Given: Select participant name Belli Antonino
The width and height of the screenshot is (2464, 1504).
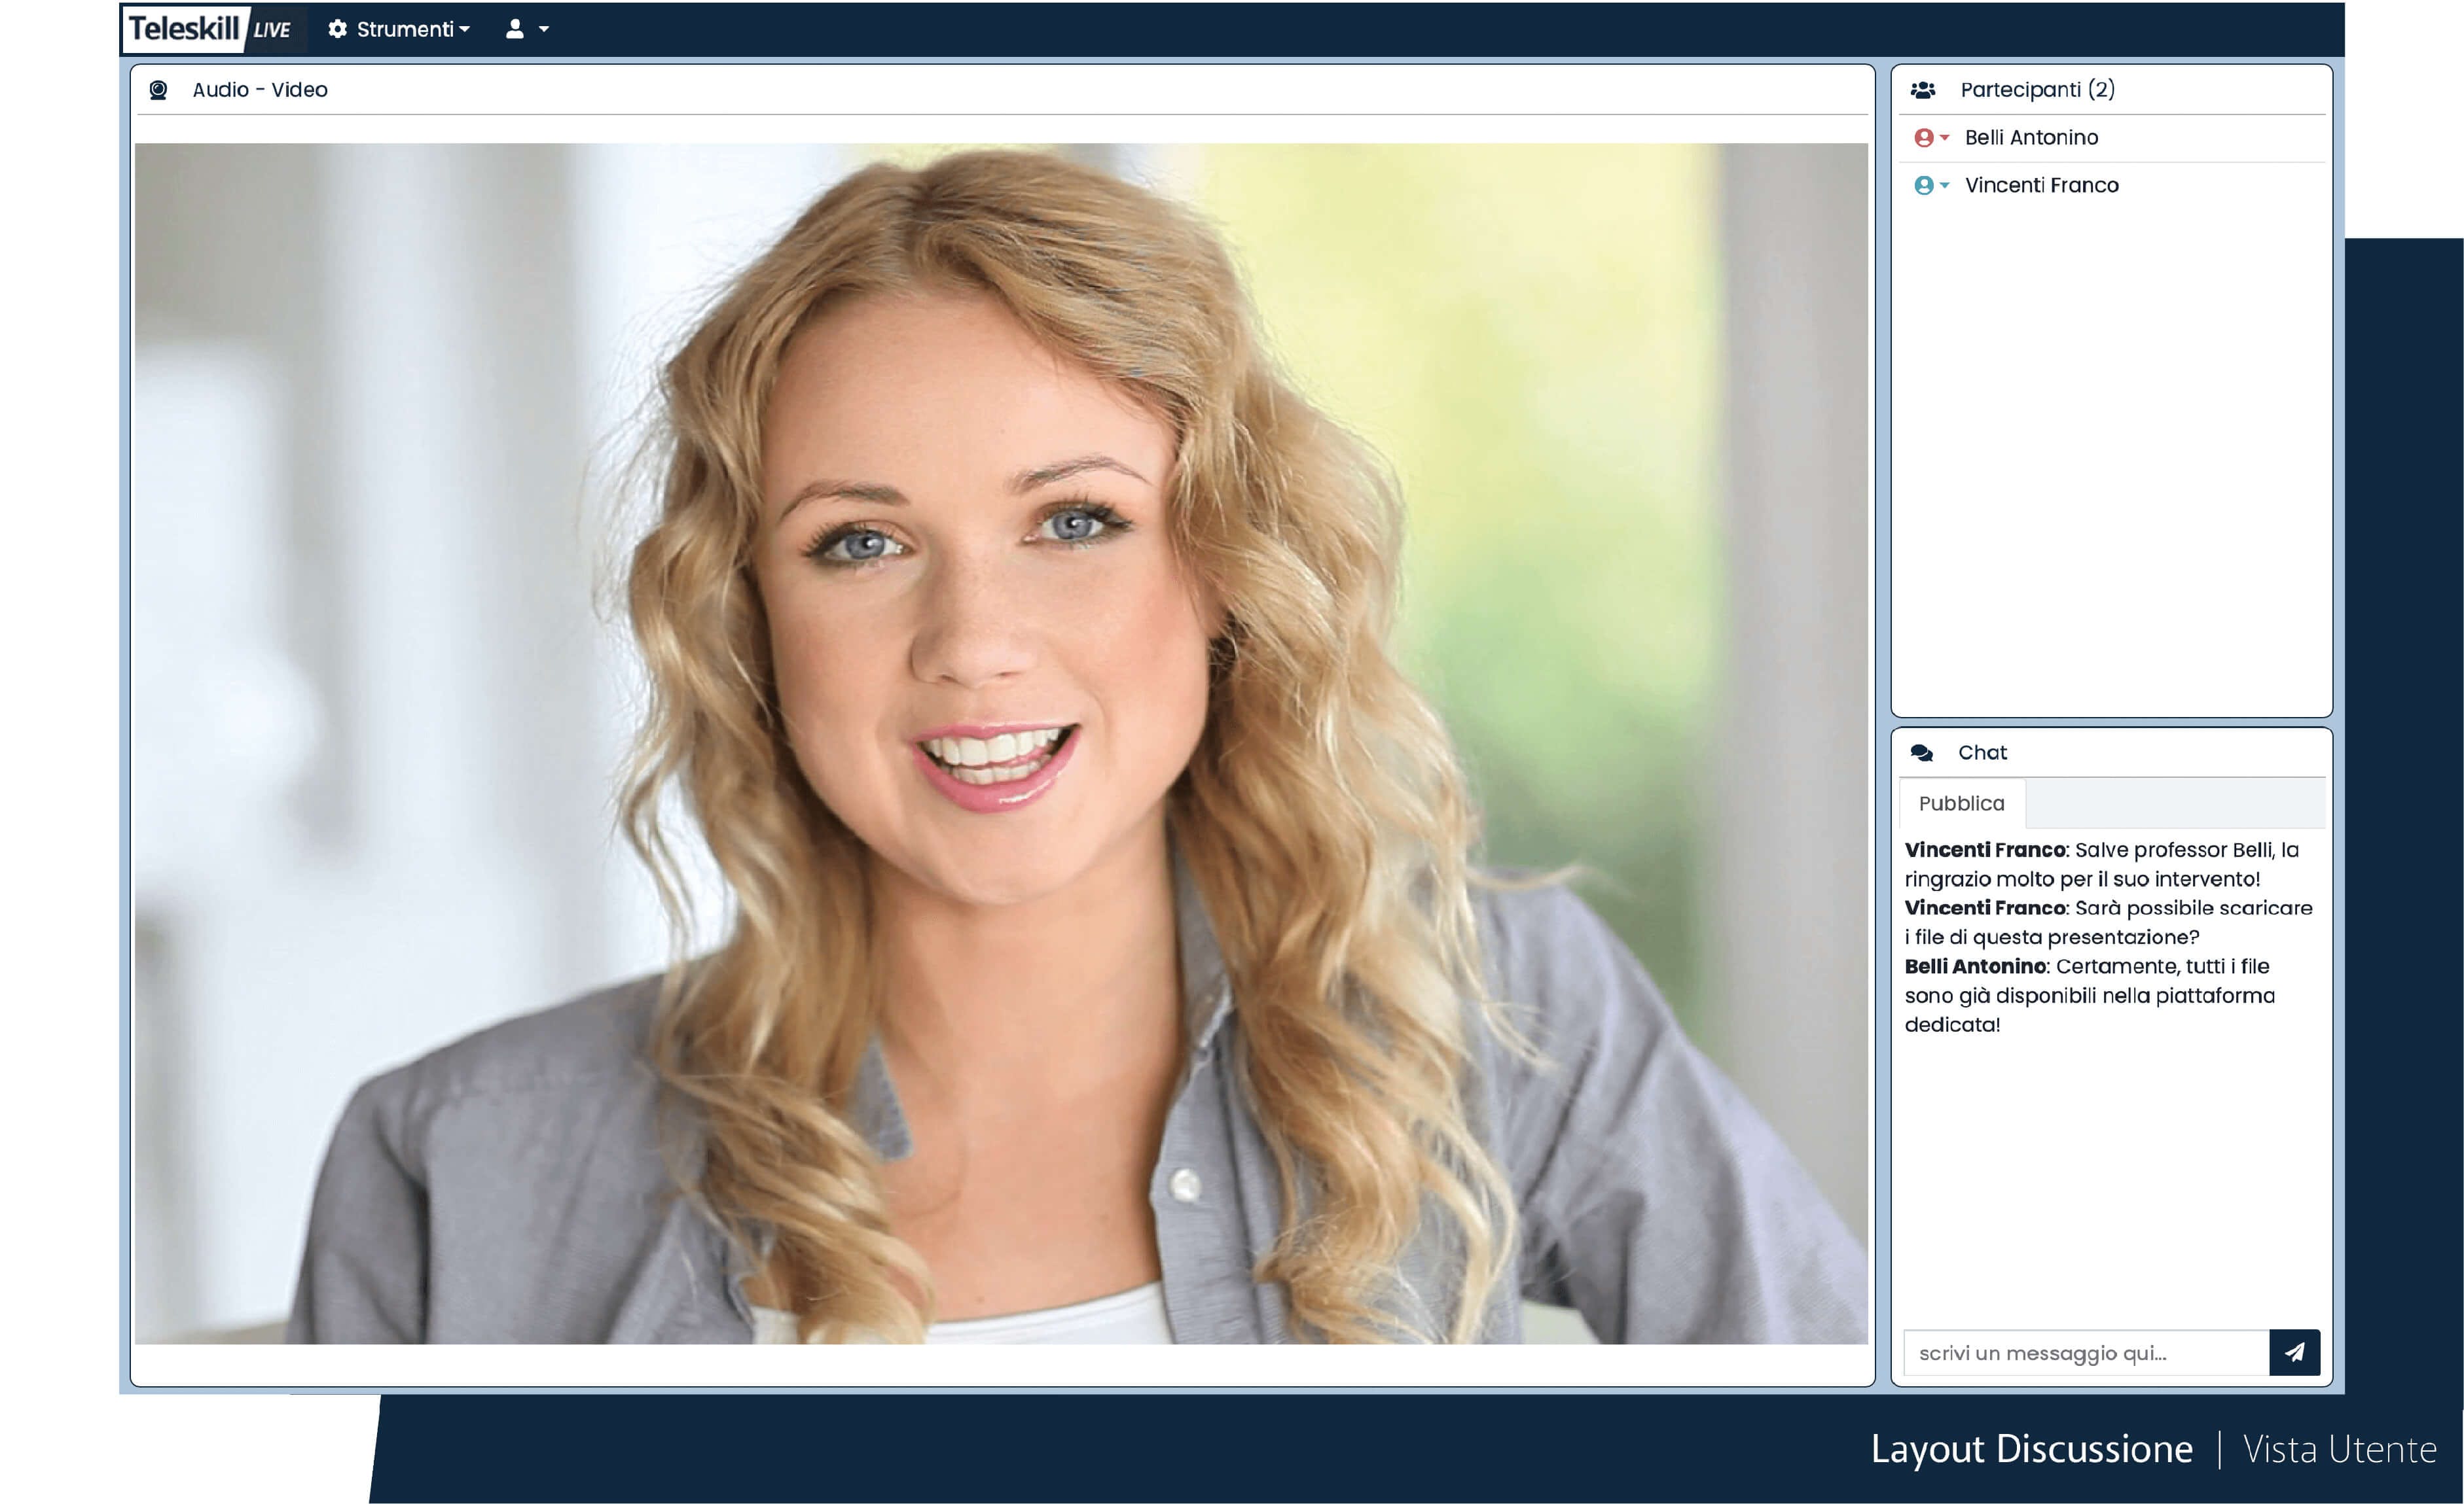Looking at the screenshot, I should click(x=2031, y=138).
